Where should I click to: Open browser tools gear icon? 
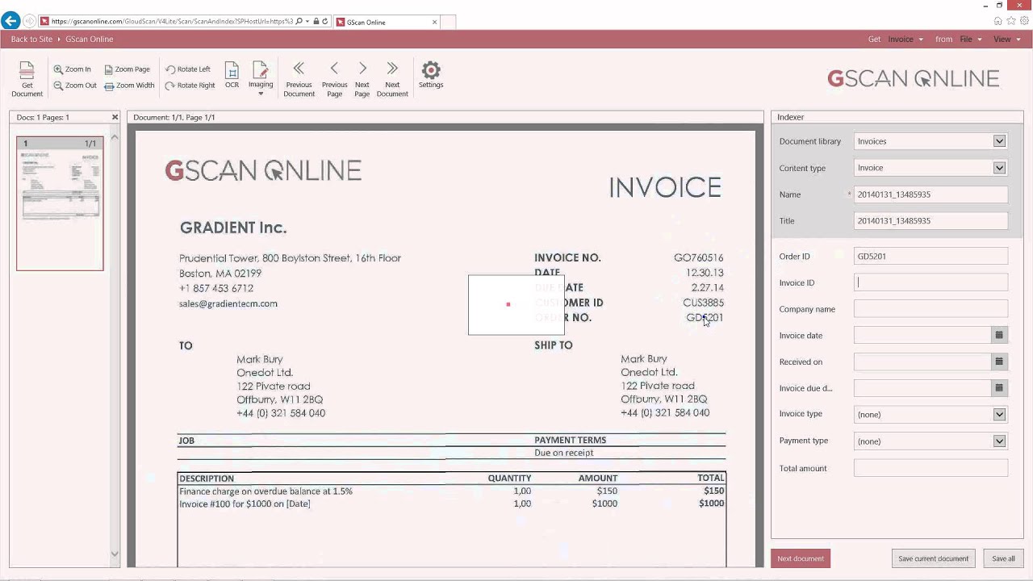point(1023,21)
